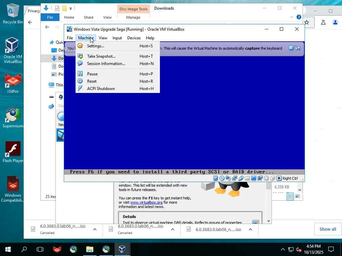Open the Explorer File ribbon tab

pos(50,17)
